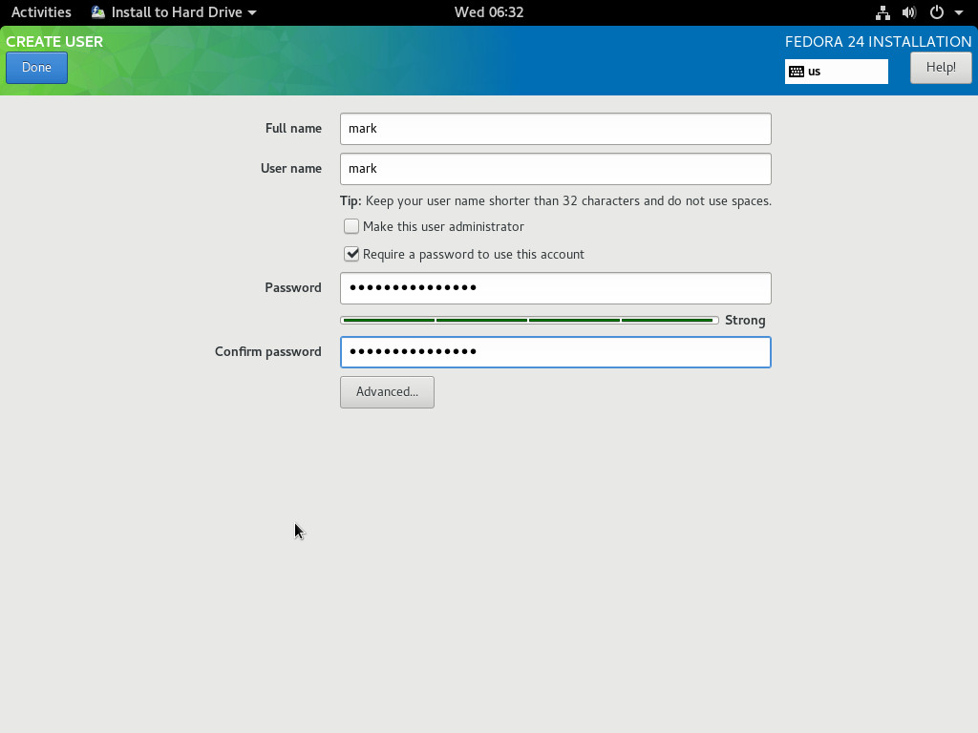This screenshot has width=978, height=733.
Task: Open the Wed 06:32 clock menu
Action: point(488,12)
